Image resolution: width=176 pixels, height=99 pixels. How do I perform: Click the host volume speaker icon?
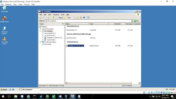pyautogui.click(x=159, y=97)
